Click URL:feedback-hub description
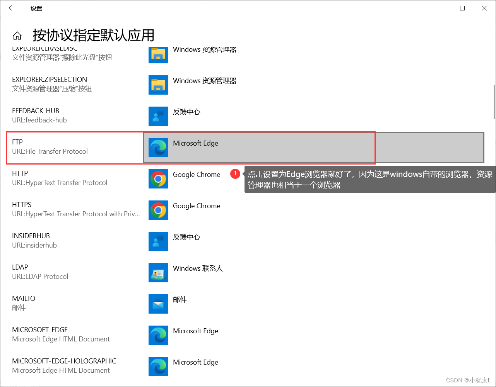Viewport: 496px width, 387px height. (39, 120)
